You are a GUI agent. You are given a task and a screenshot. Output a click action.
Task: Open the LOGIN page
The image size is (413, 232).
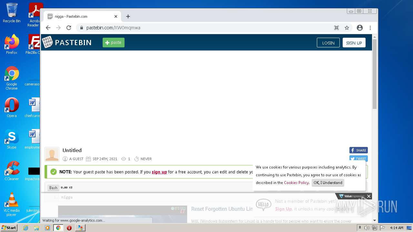point(328,43)
